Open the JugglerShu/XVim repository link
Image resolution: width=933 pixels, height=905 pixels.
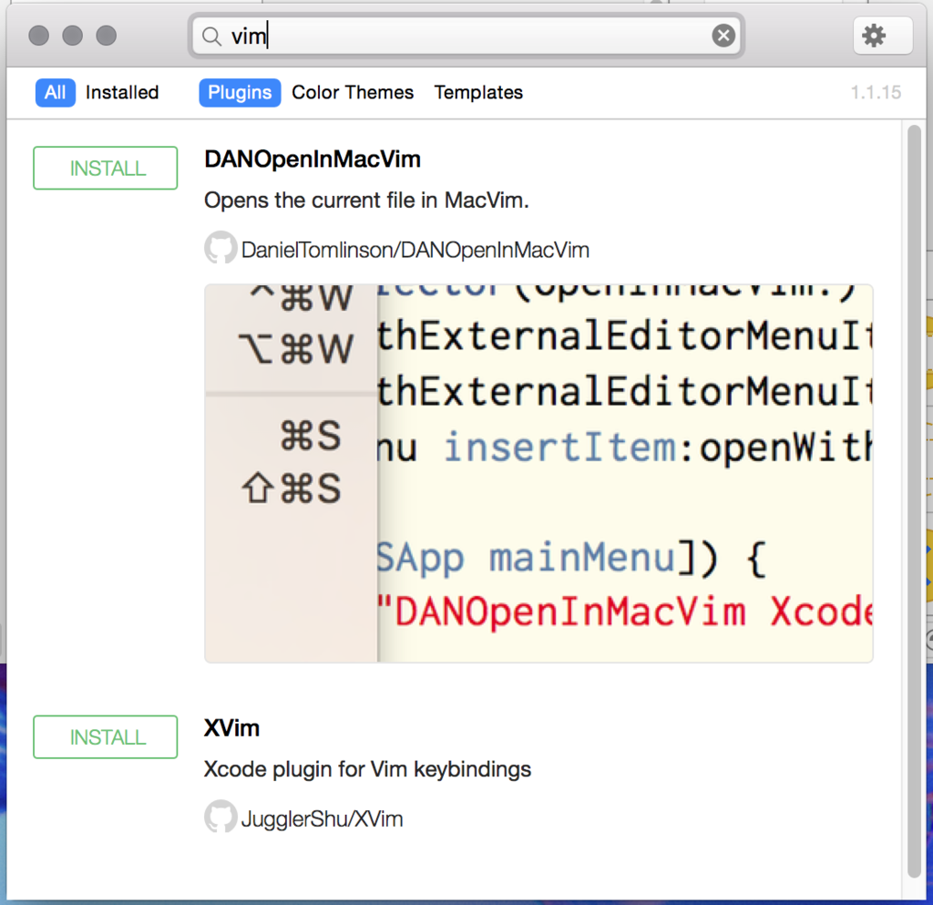point(322,818)
